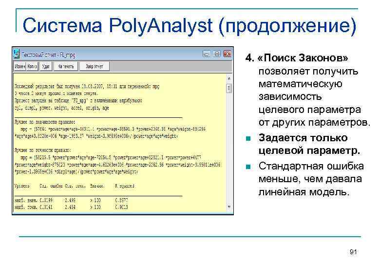The image size is (380, 263).
Task: Click the 'Уровень' column header
Action: [x=22, y=186]
